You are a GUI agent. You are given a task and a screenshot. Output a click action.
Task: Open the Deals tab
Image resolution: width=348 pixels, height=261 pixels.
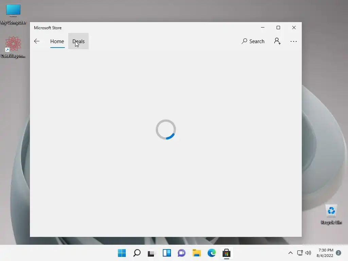79,41
